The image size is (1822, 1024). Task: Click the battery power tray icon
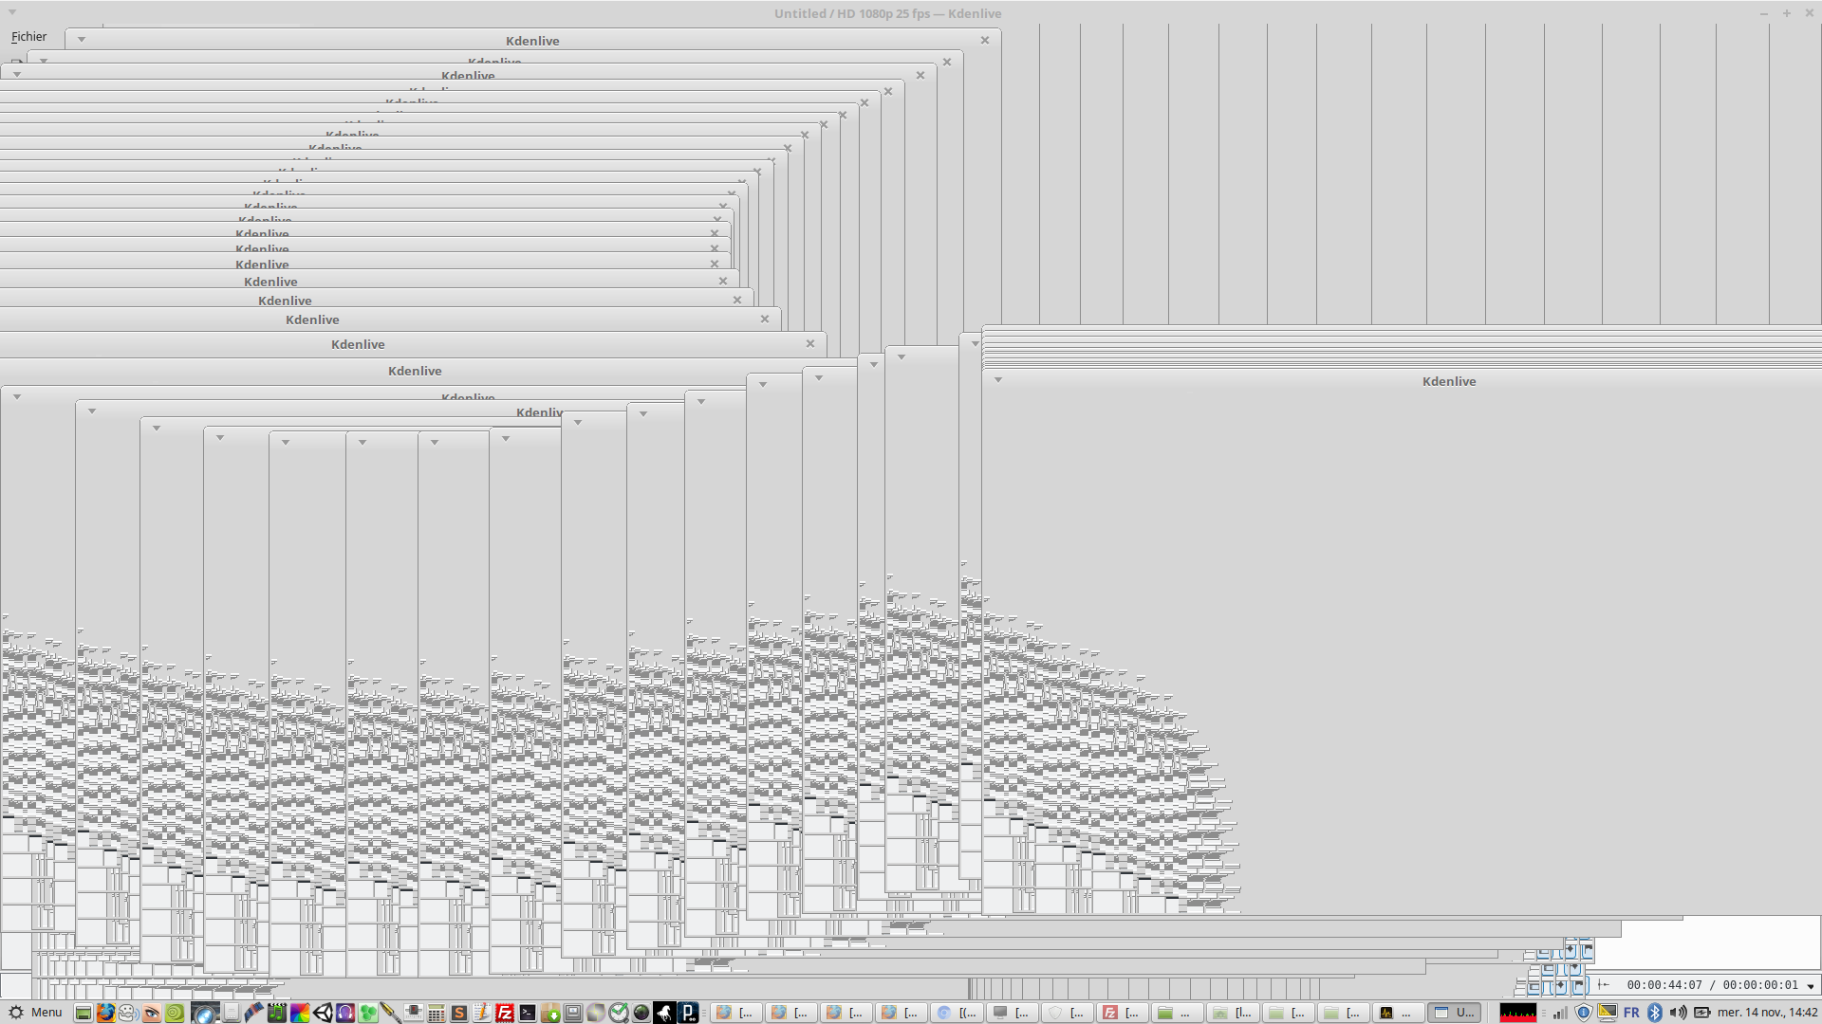pyautogui.click(x=1701, y=1013)
